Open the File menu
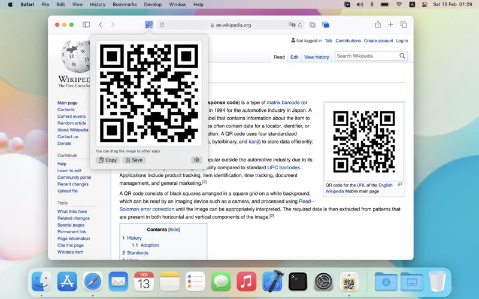The image size is (479, 299). coord(46,4)
